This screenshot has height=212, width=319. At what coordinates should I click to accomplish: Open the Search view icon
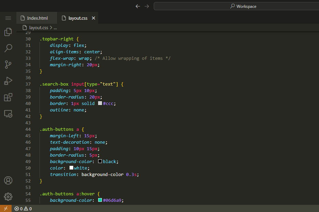click(8, 48)
